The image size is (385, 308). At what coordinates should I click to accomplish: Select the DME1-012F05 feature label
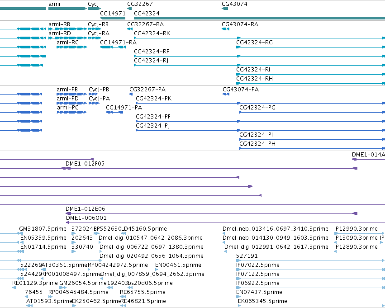point(85,164)
